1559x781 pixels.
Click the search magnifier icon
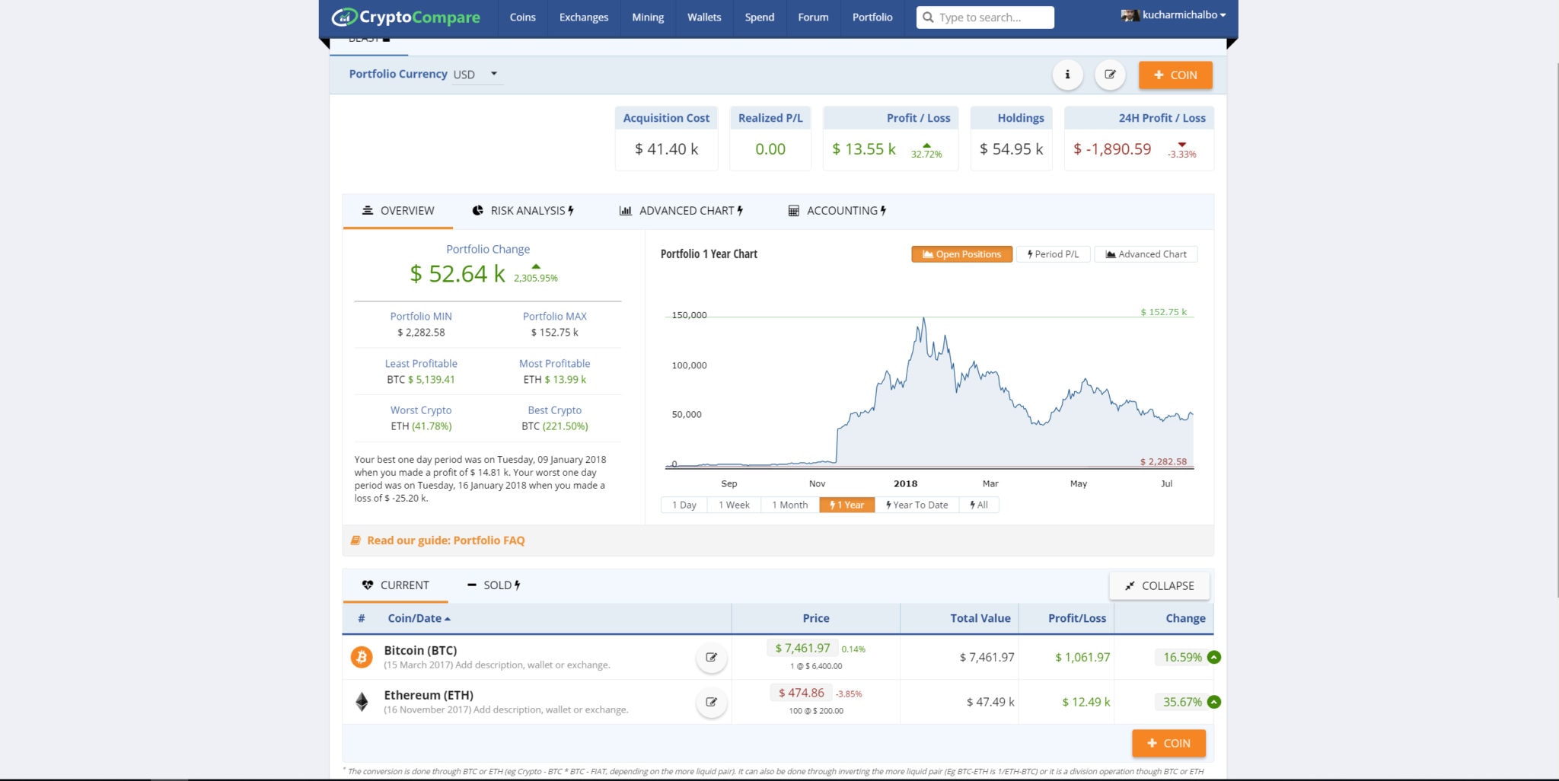[928, 18]
